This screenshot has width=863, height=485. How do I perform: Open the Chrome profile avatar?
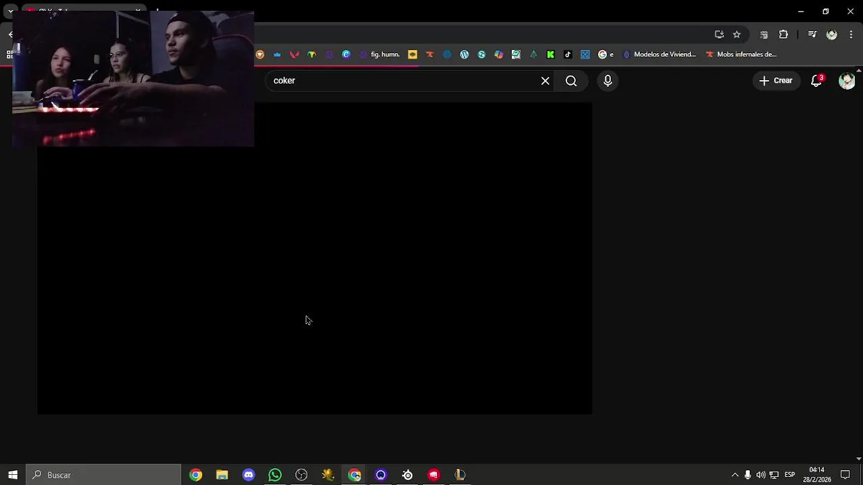point(832,34)
